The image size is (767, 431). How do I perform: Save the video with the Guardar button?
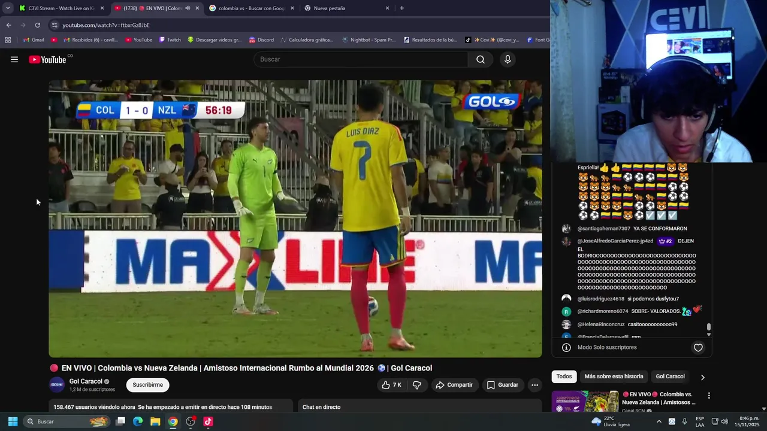(502, 385)
